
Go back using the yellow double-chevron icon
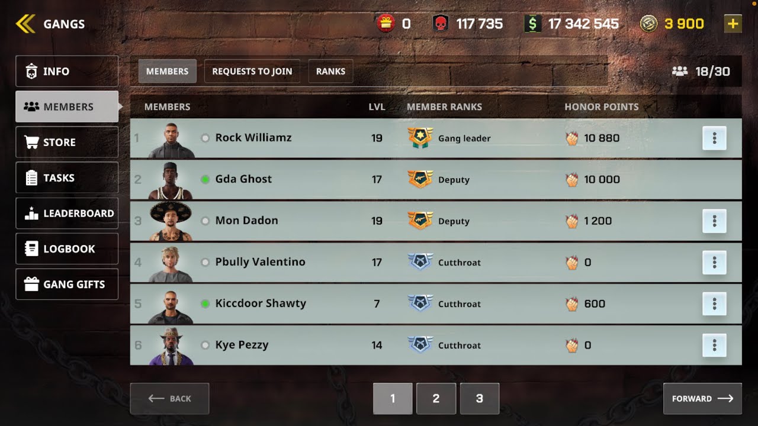coord(25,24)
